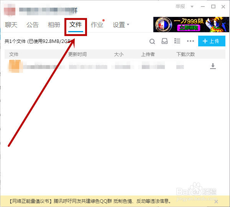Click the 共1个文件 storage usage text
This screenshot has height=207, width=230.
click(x=38, y=41)
